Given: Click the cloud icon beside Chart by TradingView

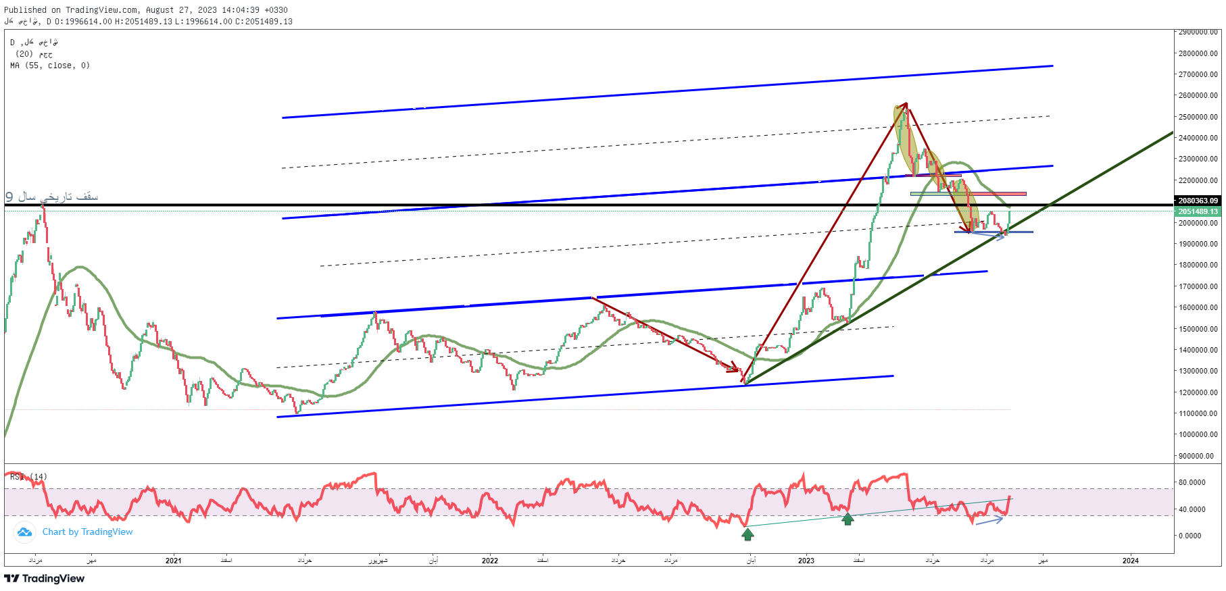Looking at the screenshot, I should pyautogui.click(x=25, y=532).
